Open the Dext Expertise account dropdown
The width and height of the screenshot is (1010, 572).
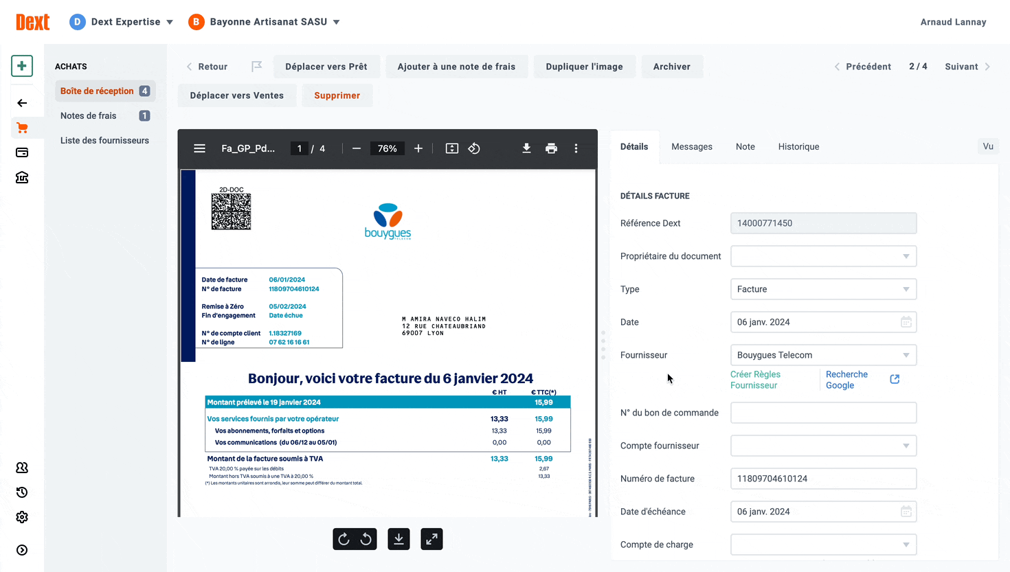(122, 22)
